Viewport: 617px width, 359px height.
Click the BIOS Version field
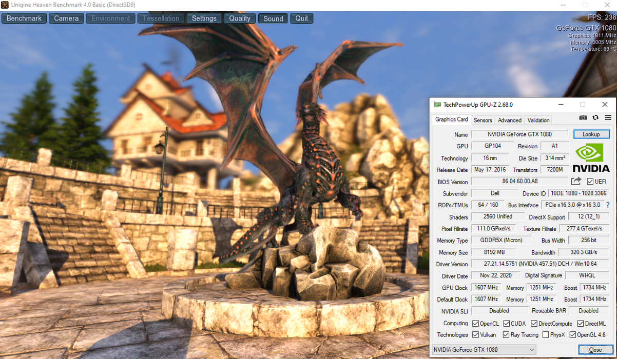tap(519, 182)
